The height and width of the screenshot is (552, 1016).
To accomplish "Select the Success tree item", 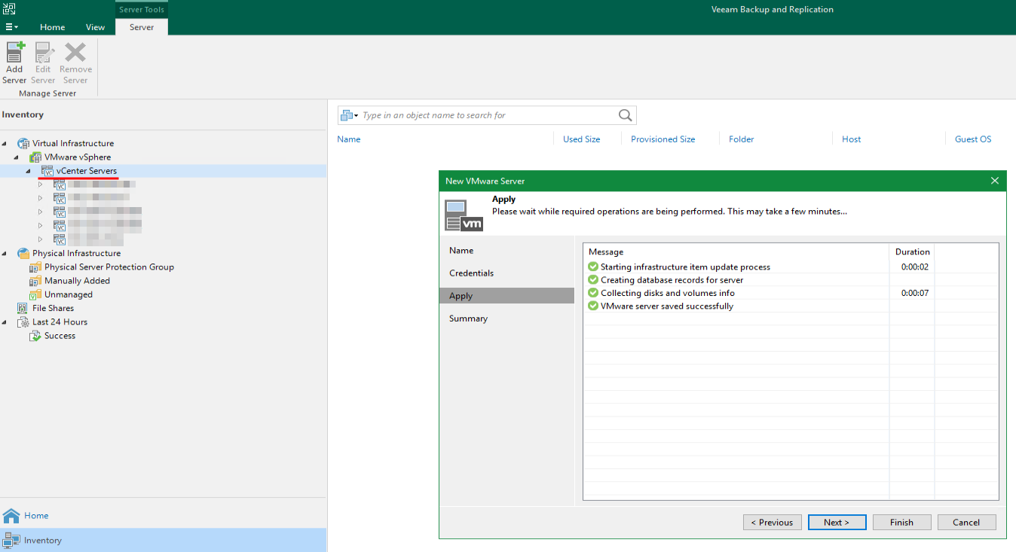I will click(60, 336).
